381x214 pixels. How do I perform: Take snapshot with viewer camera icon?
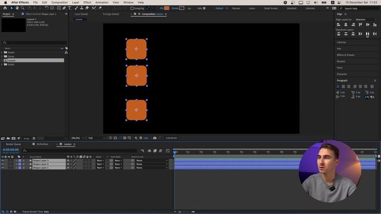(155, 138)
